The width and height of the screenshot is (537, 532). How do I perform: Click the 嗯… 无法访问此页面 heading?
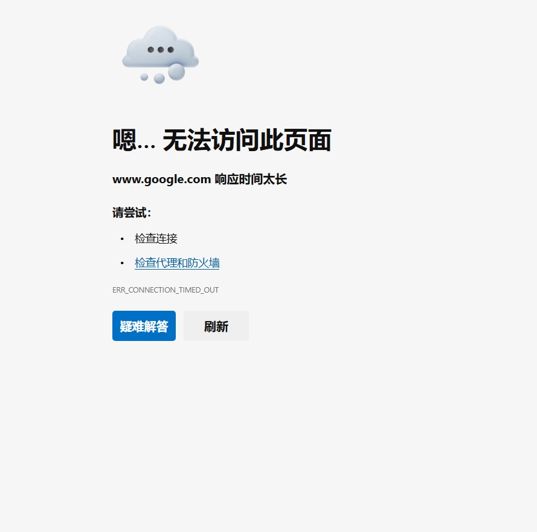[x=222, y=140]
